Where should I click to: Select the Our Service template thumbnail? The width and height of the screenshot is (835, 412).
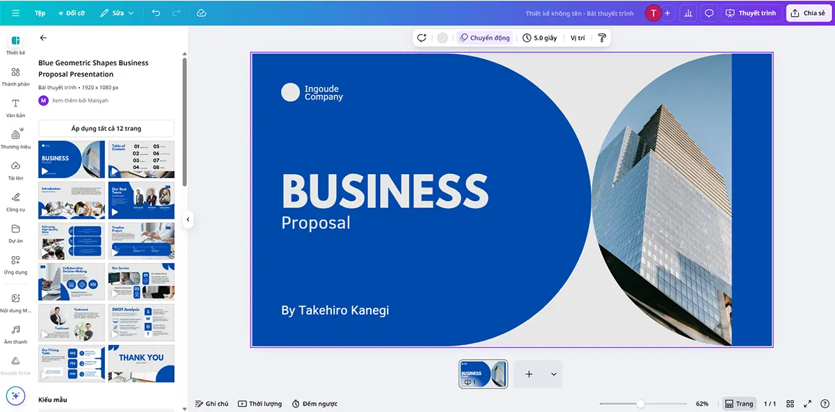coord(141,282)
